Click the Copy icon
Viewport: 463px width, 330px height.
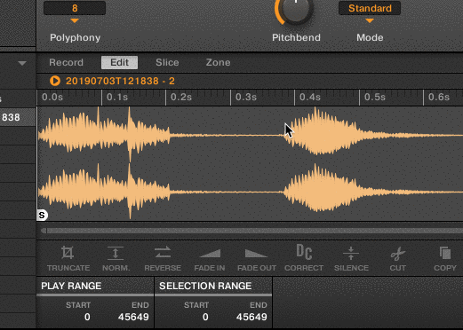(x=445, y=253)
